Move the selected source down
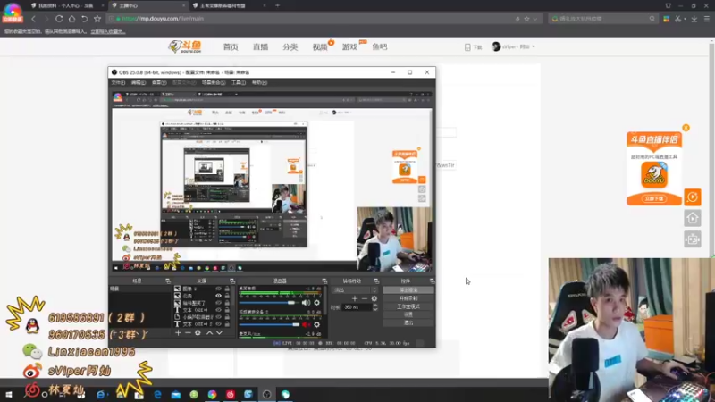The height and width of the screenshot is (402, 715). [x=219, y=332]
